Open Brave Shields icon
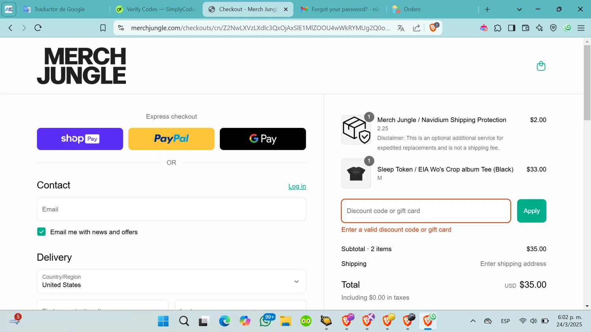591x332 pixels. 433,28
